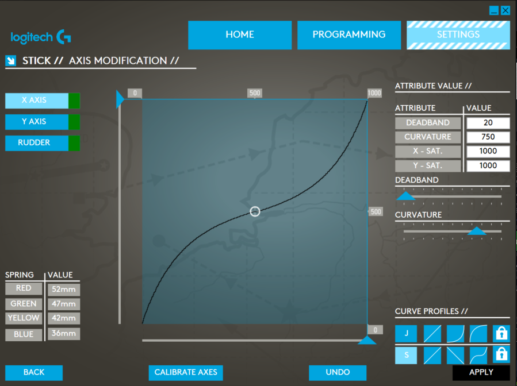
Task: Close the Logitech window
Action: [x=505, y=10]
